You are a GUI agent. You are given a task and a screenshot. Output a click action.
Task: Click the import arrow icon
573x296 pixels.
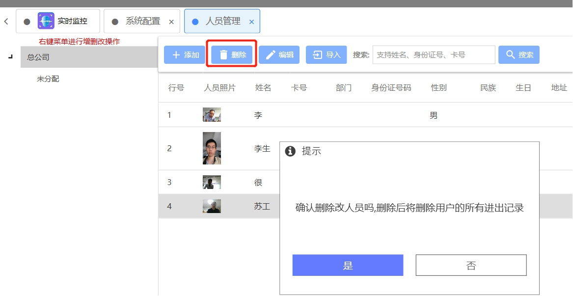pyautogui.click(x=318, y=55)
